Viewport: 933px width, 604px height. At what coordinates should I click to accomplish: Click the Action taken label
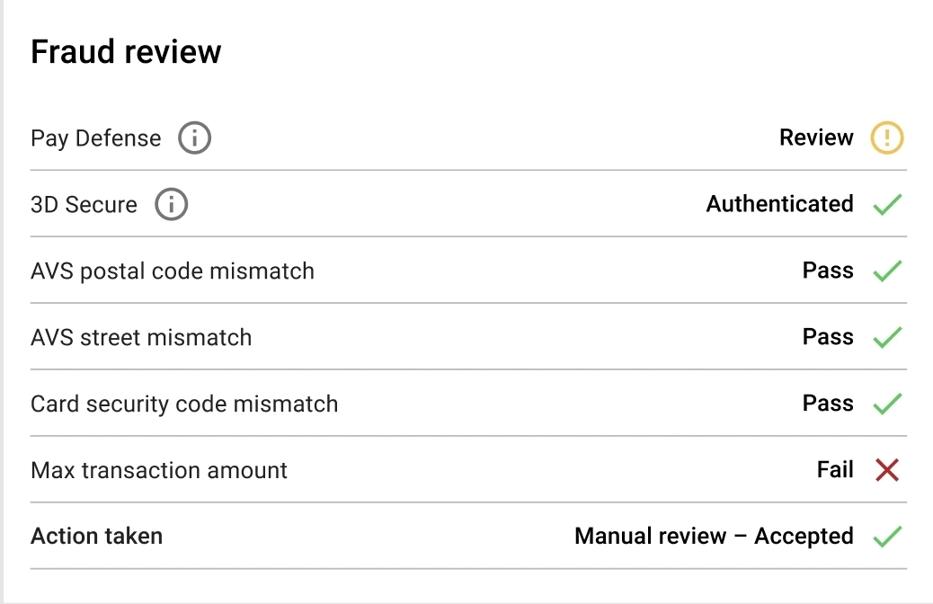tap(96, 537)
